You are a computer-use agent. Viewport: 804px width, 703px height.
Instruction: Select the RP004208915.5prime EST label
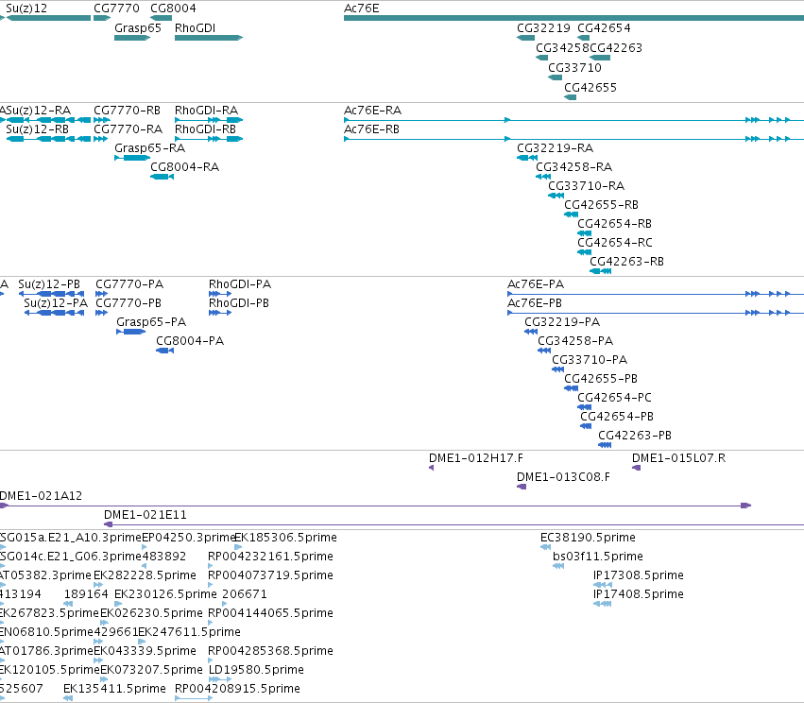click(x=237, y=689)
